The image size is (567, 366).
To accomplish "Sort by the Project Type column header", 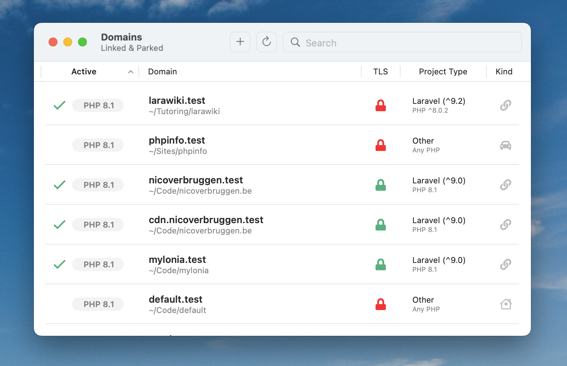I will [x=443, y=71].
